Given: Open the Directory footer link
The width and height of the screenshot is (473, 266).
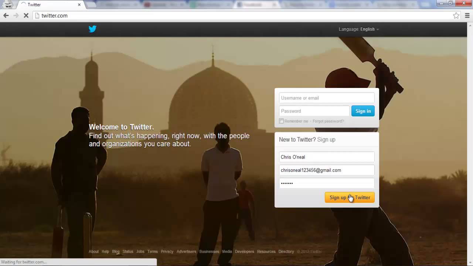Looking at the screenshot, I should click(x=286, y=252).
